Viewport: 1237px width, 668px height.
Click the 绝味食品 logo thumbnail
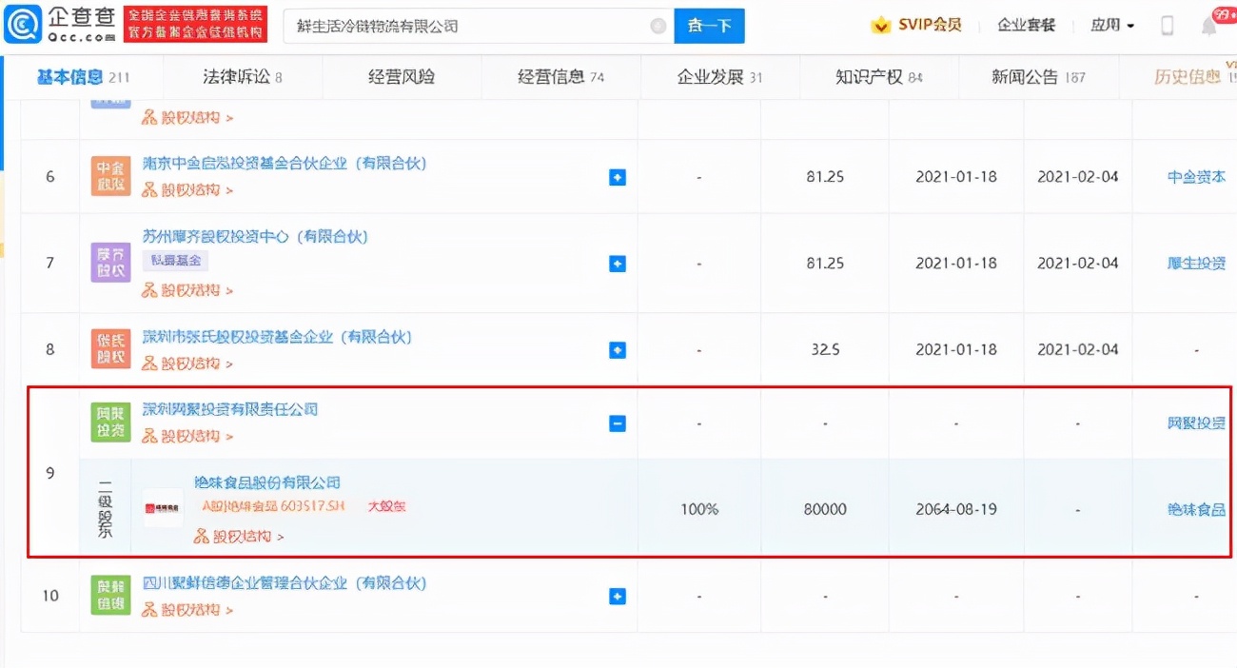pyautogui.click(x=162, y=509)
